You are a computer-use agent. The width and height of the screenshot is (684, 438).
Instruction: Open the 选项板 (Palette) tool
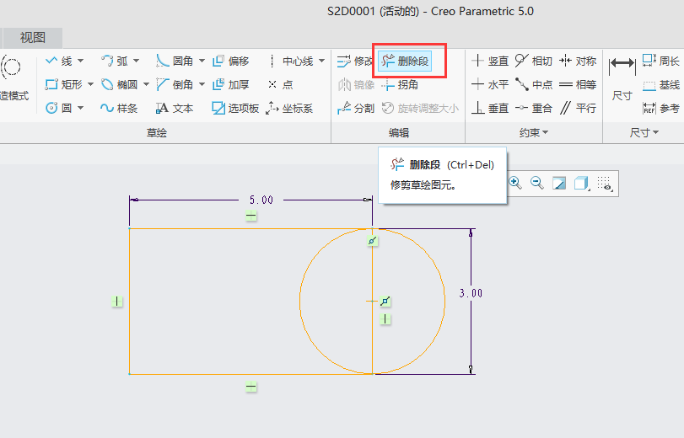[235, 108]
